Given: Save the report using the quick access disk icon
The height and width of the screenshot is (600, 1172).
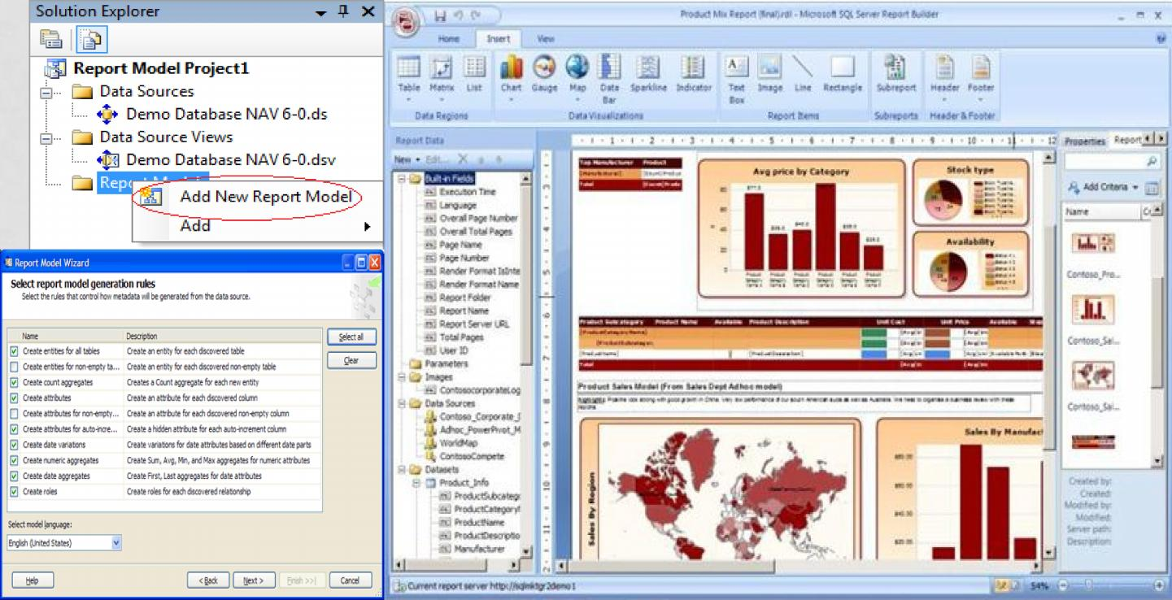Looking at the screenshot, I should point(440,15).
